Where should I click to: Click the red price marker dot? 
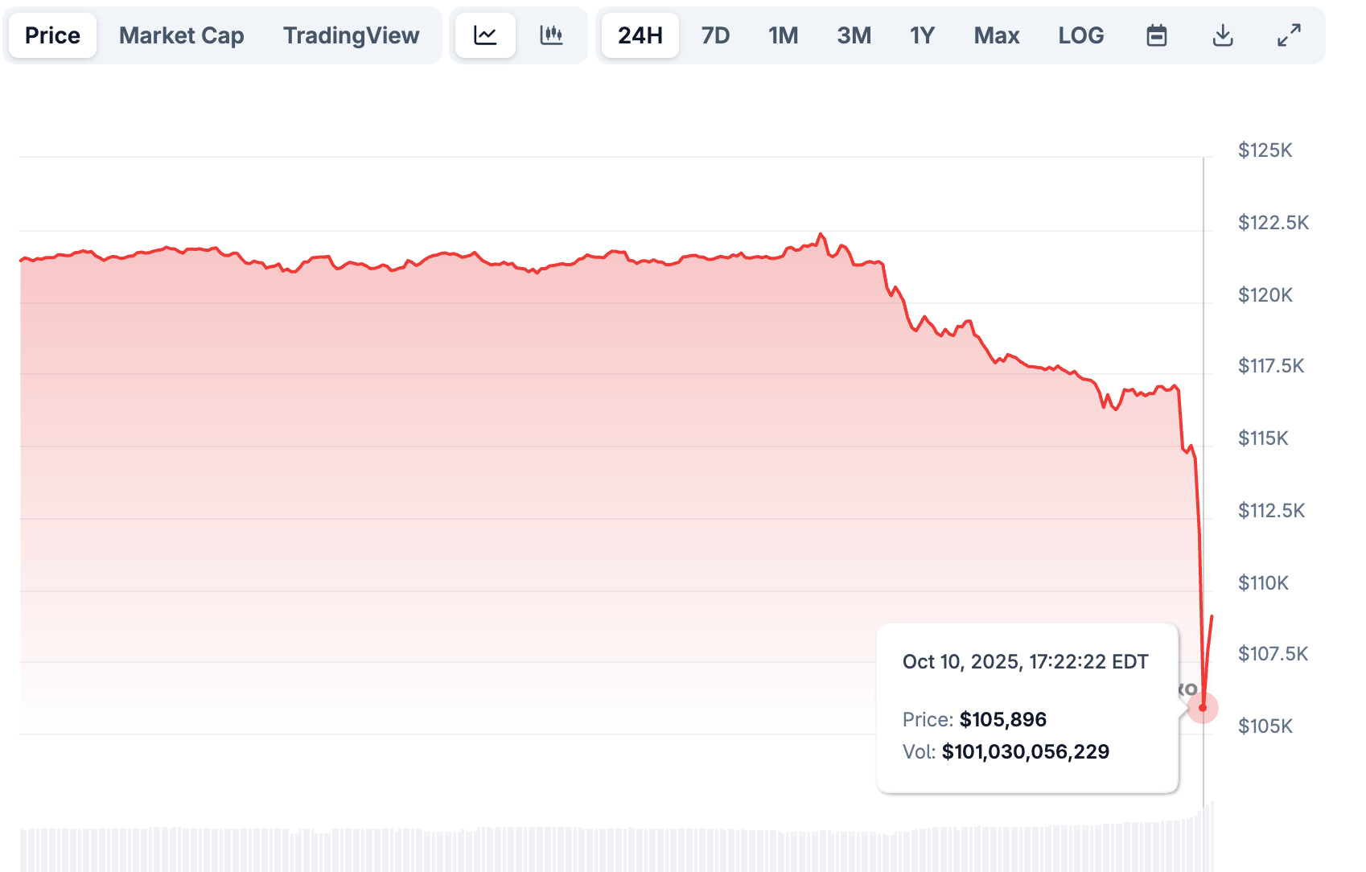tap(1203, 707)
